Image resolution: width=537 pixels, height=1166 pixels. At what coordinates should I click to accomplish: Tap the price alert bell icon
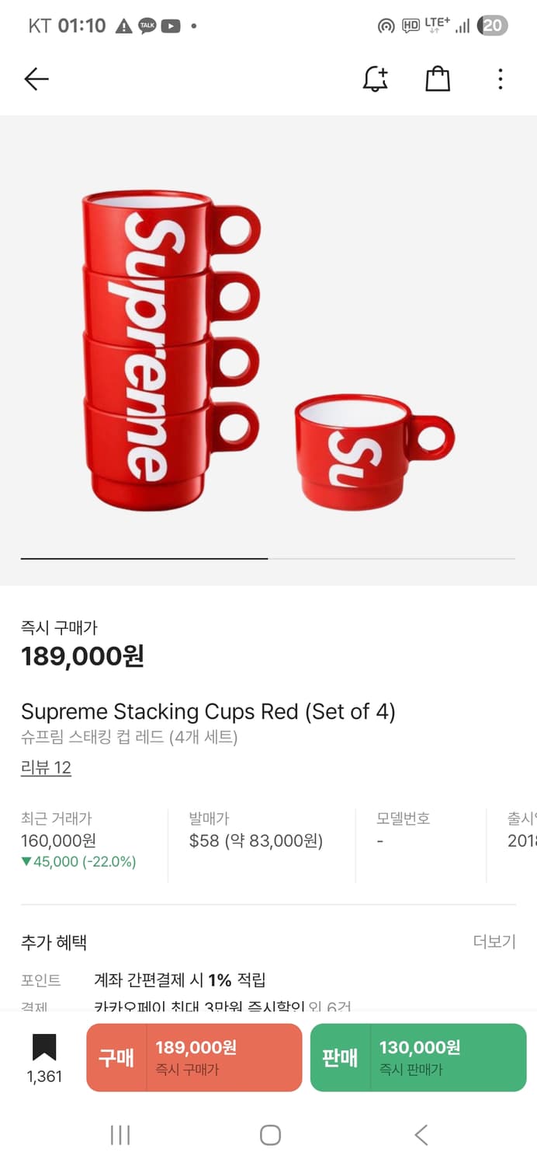376,79
